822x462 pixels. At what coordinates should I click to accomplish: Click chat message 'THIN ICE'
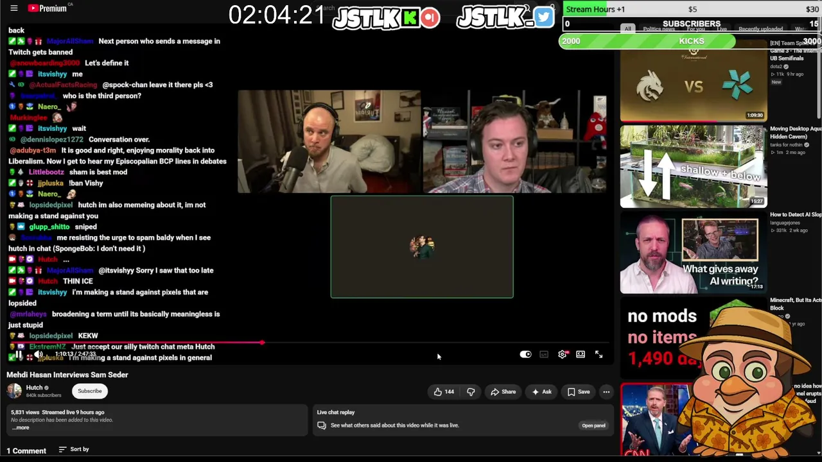click(x=78, y=281)
